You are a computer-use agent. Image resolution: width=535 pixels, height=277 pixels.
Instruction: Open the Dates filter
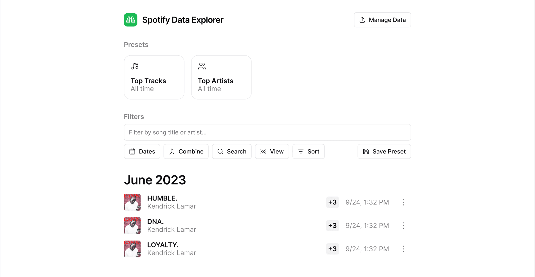(x=142, y=151)
